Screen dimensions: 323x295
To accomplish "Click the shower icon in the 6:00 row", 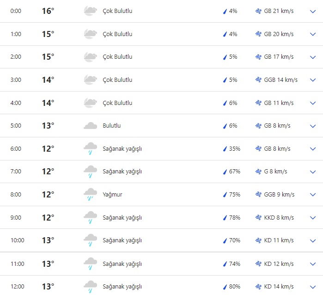I will tap(90, 149).
